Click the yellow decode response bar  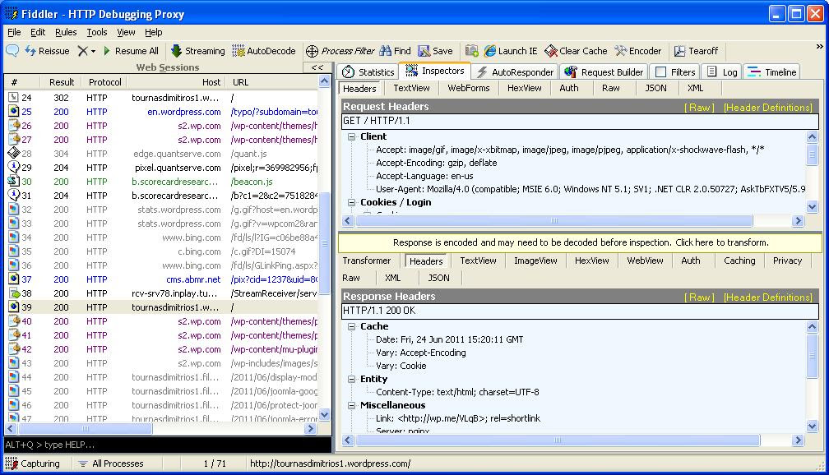(x=580, y=242)
